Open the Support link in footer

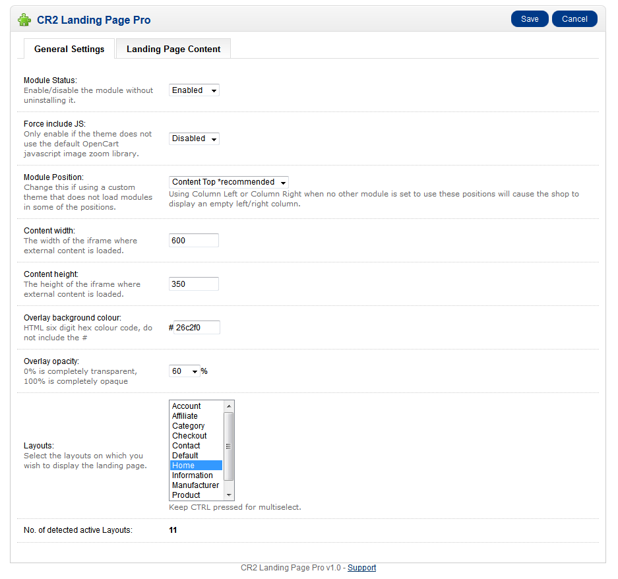pyautogui.click(x=362, y=568)
